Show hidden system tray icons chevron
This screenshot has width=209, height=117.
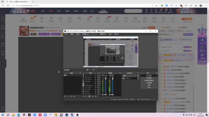point(181,115)
